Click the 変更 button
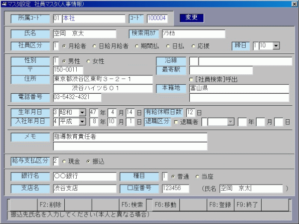Screen dimensions: 299x224 click(191, 18)
